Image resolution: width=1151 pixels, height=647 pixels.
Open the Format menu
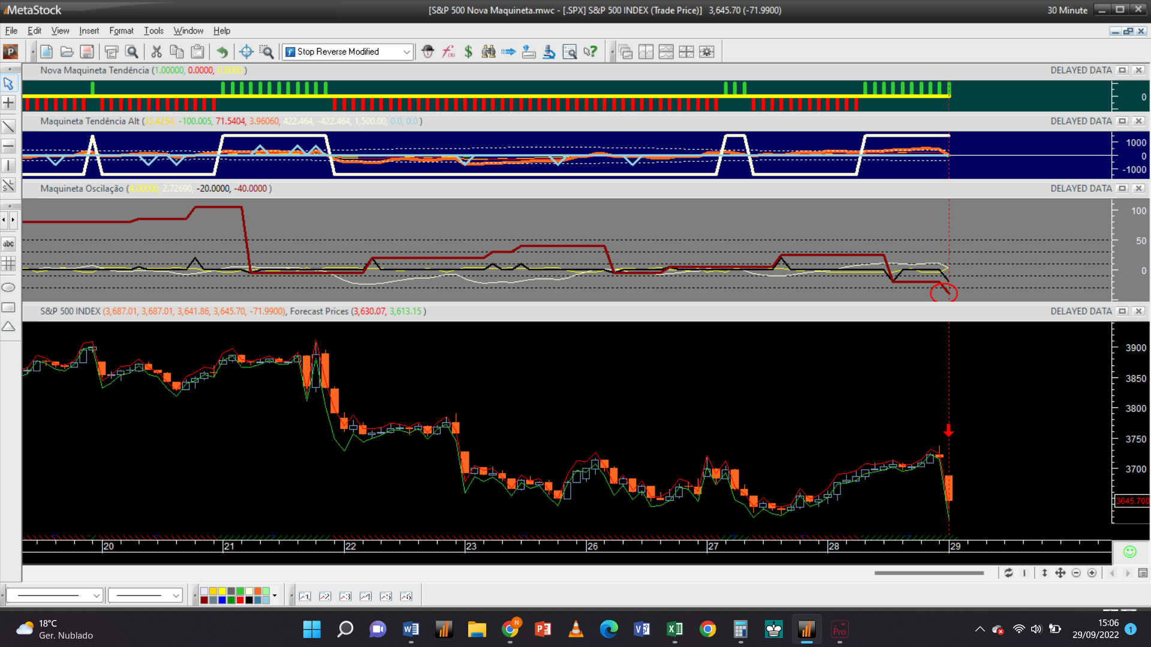pos(121,31)
